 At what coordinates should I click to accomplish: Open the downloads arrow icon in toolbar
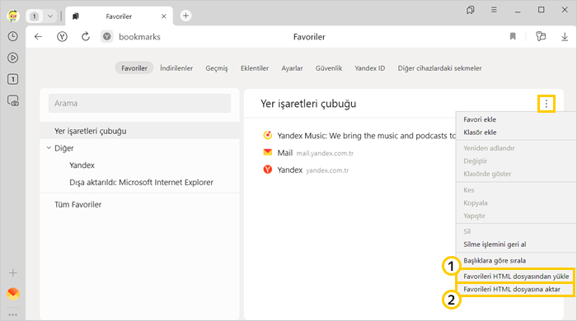coord(565,37)
